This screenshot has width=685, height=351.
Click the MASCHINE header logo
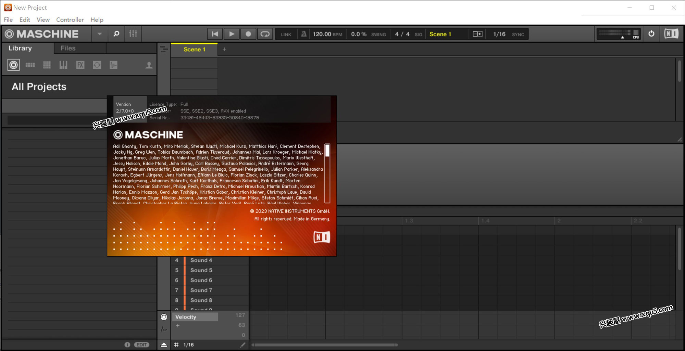pyautogui.click(x=42, y=34)
